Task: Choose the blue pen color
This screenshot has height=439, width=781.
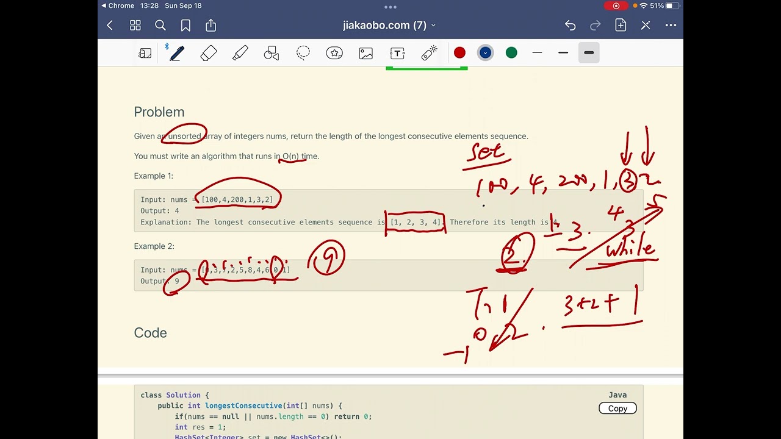Action: (486, 53)
